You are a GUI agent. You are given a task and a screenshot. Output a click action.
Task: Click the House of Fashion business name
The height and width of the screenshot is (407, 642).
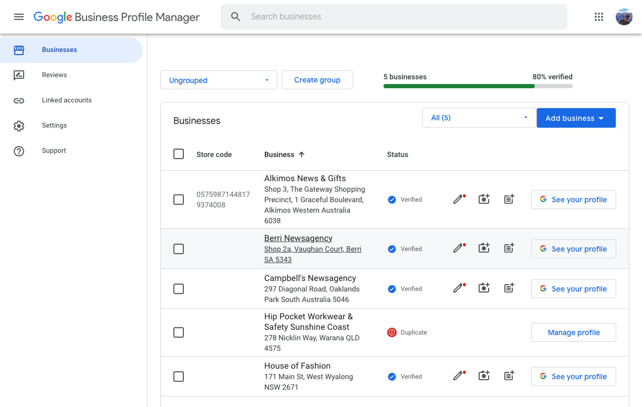[x=297, y=366]
